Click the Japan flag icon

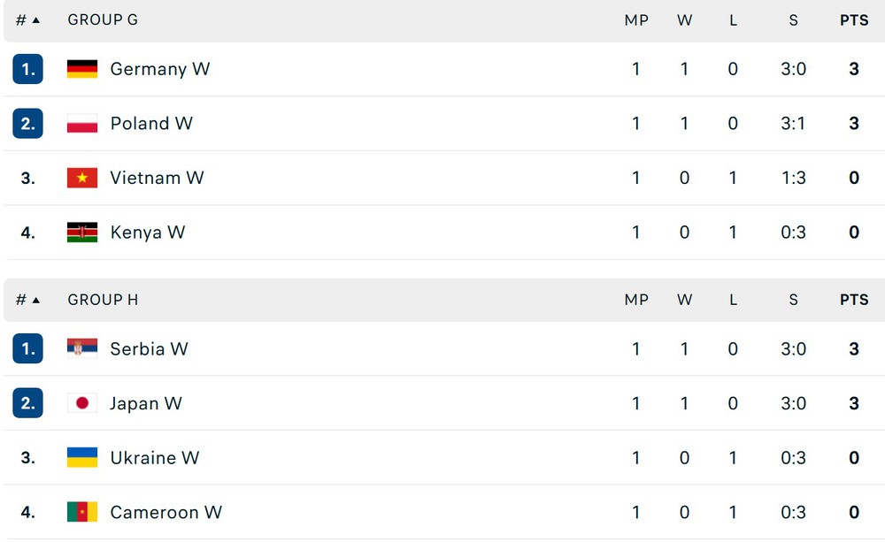[81, 402]
